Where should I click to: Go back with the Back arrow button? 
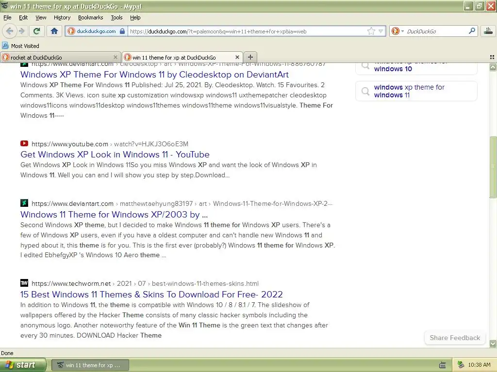[10, 31]
